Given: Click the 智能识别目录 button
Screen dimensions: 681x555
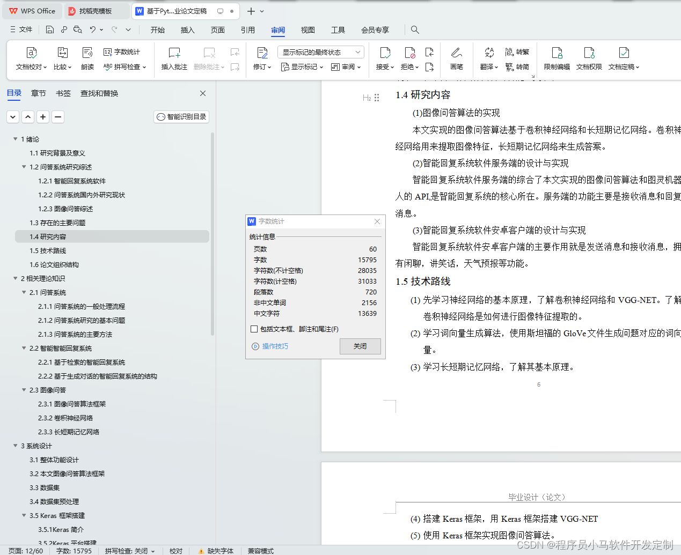Looking at the screenshot, I should point(181,116).
